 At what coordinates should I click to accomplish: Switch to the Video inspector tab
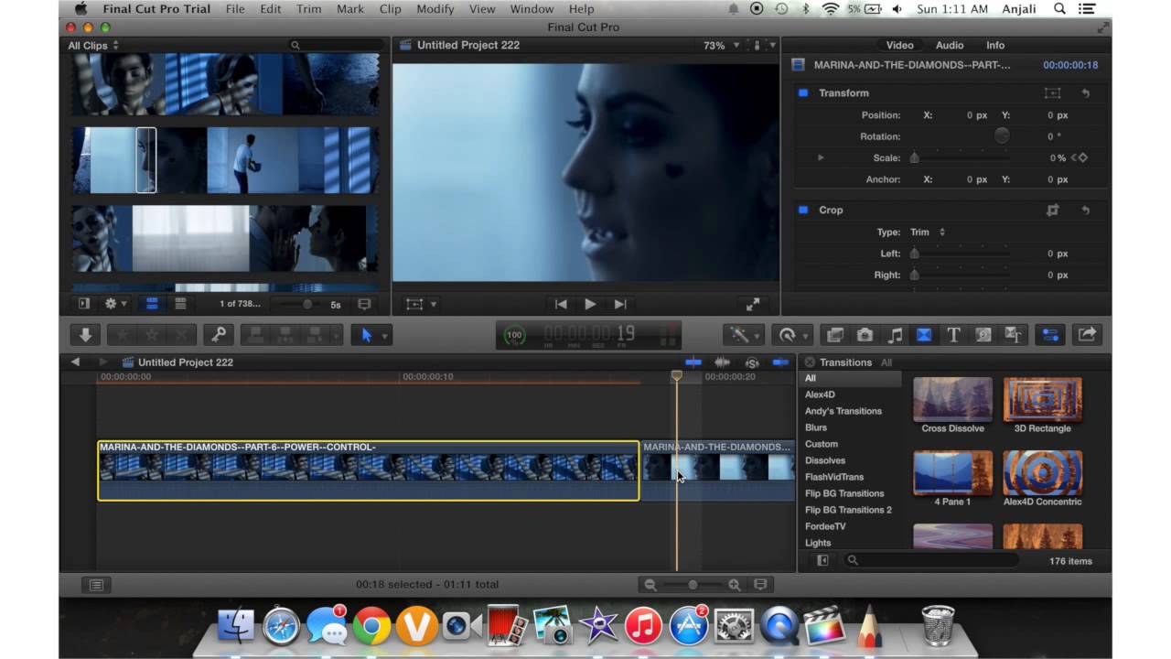point(899,45)
